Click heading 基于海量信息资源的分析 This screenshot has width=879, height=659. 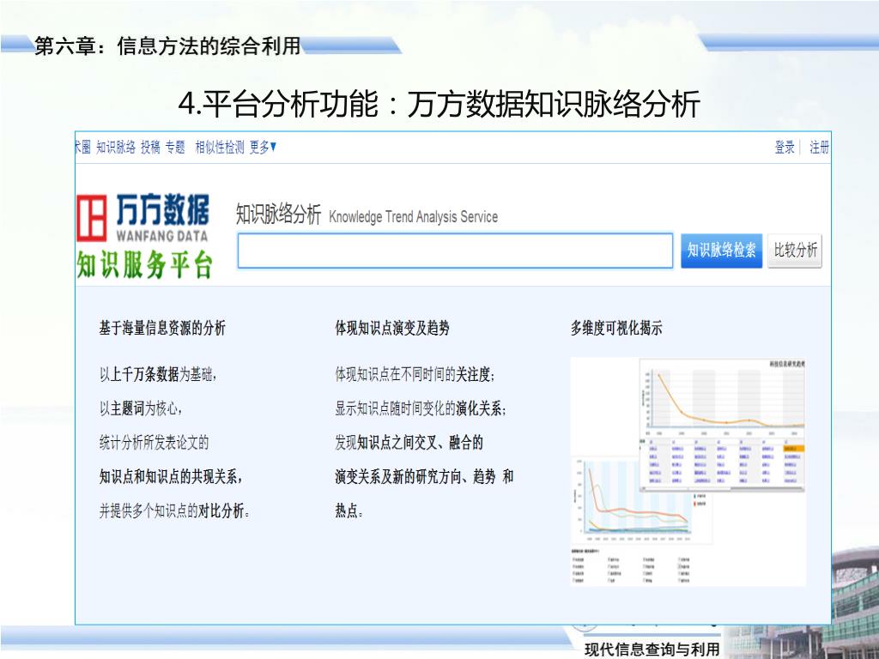162,328
